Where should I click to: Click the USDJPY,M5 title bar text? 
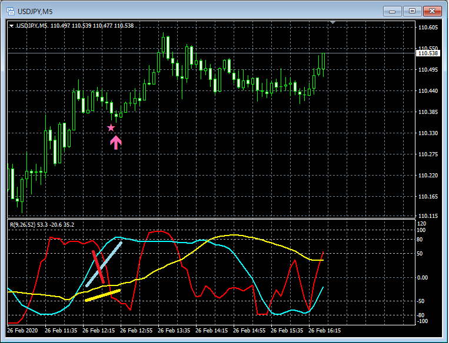pos(35,12)
